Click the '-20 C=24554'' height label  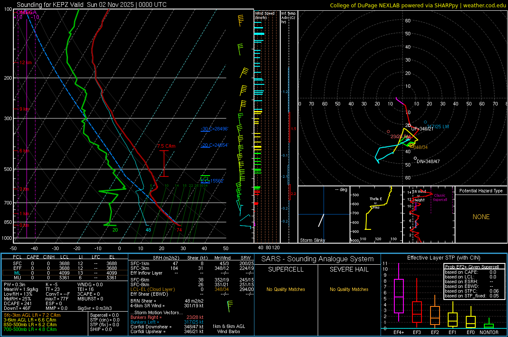tap(214, 145)
